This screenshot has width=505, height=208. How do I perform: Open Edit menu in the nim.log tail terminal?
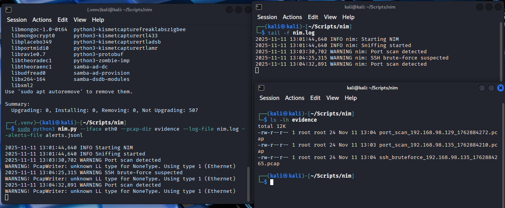(313, 17)
